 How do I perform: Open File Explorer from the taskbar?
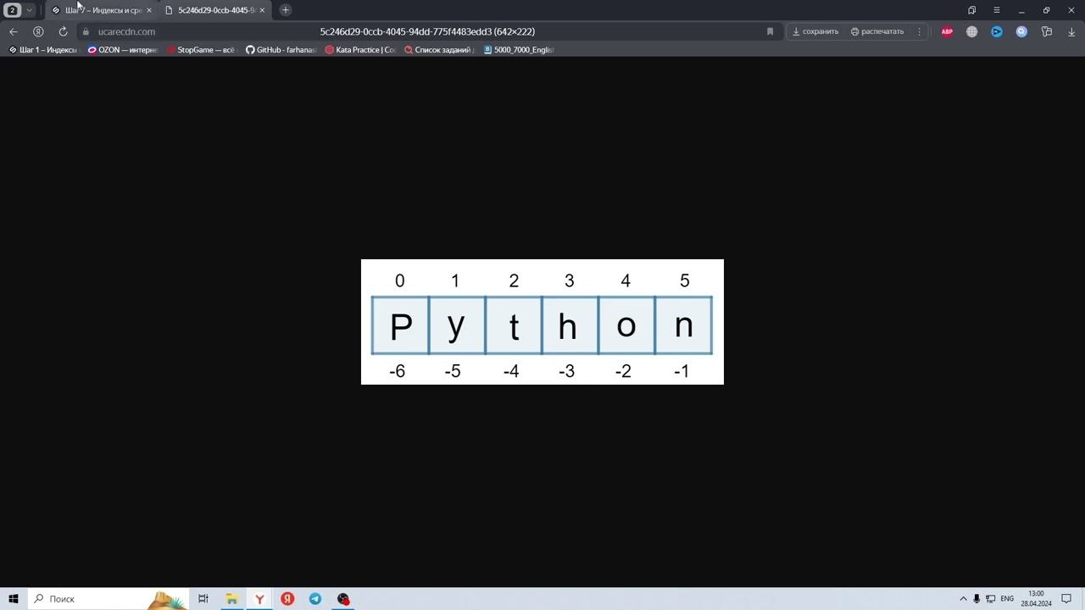231,599
